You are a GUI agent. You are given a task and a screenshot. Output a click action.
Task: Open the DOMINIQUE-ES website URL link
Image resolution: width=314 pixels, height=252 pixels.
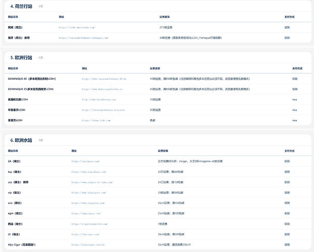coord(102,89)
